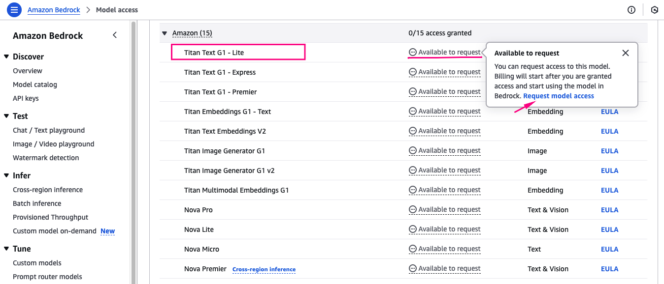This screenshot has width=664, height=284.
Task: Click status icon beside Titan Text G1 - Express
Action: pyautogui.click(x=413, y=72)
